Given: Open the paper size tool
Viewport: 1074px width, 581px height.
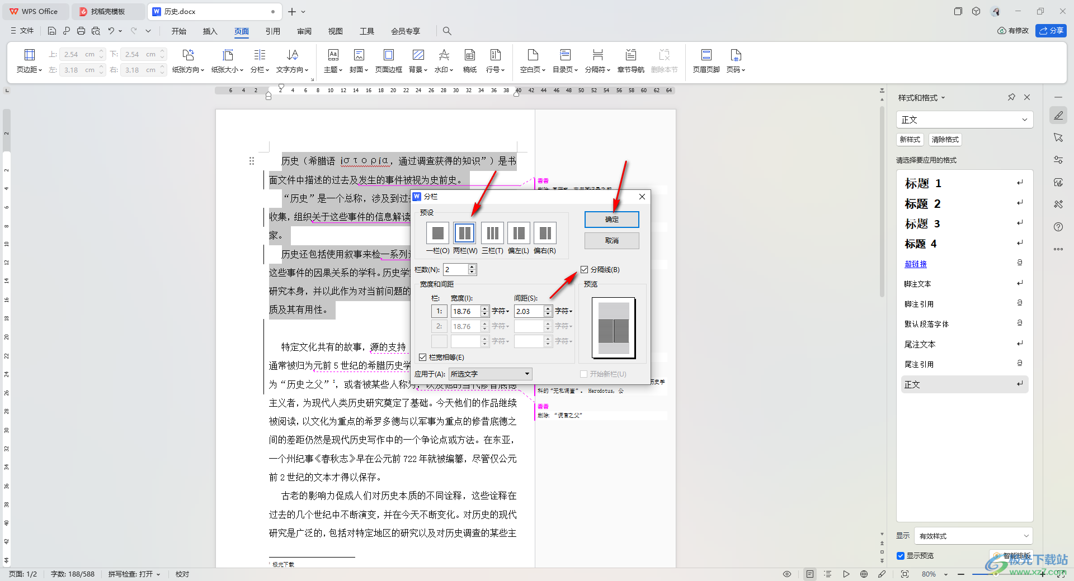Looking at the screenshot, I should tap(227, 61).
